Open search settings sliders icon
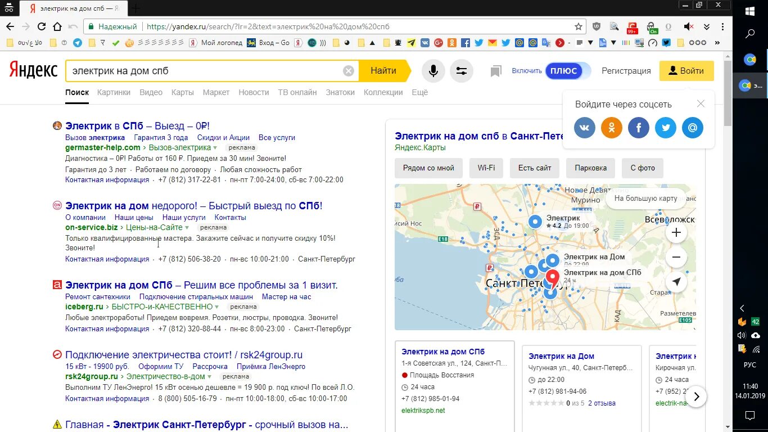768x432 pixels. [x=462, y=71]
